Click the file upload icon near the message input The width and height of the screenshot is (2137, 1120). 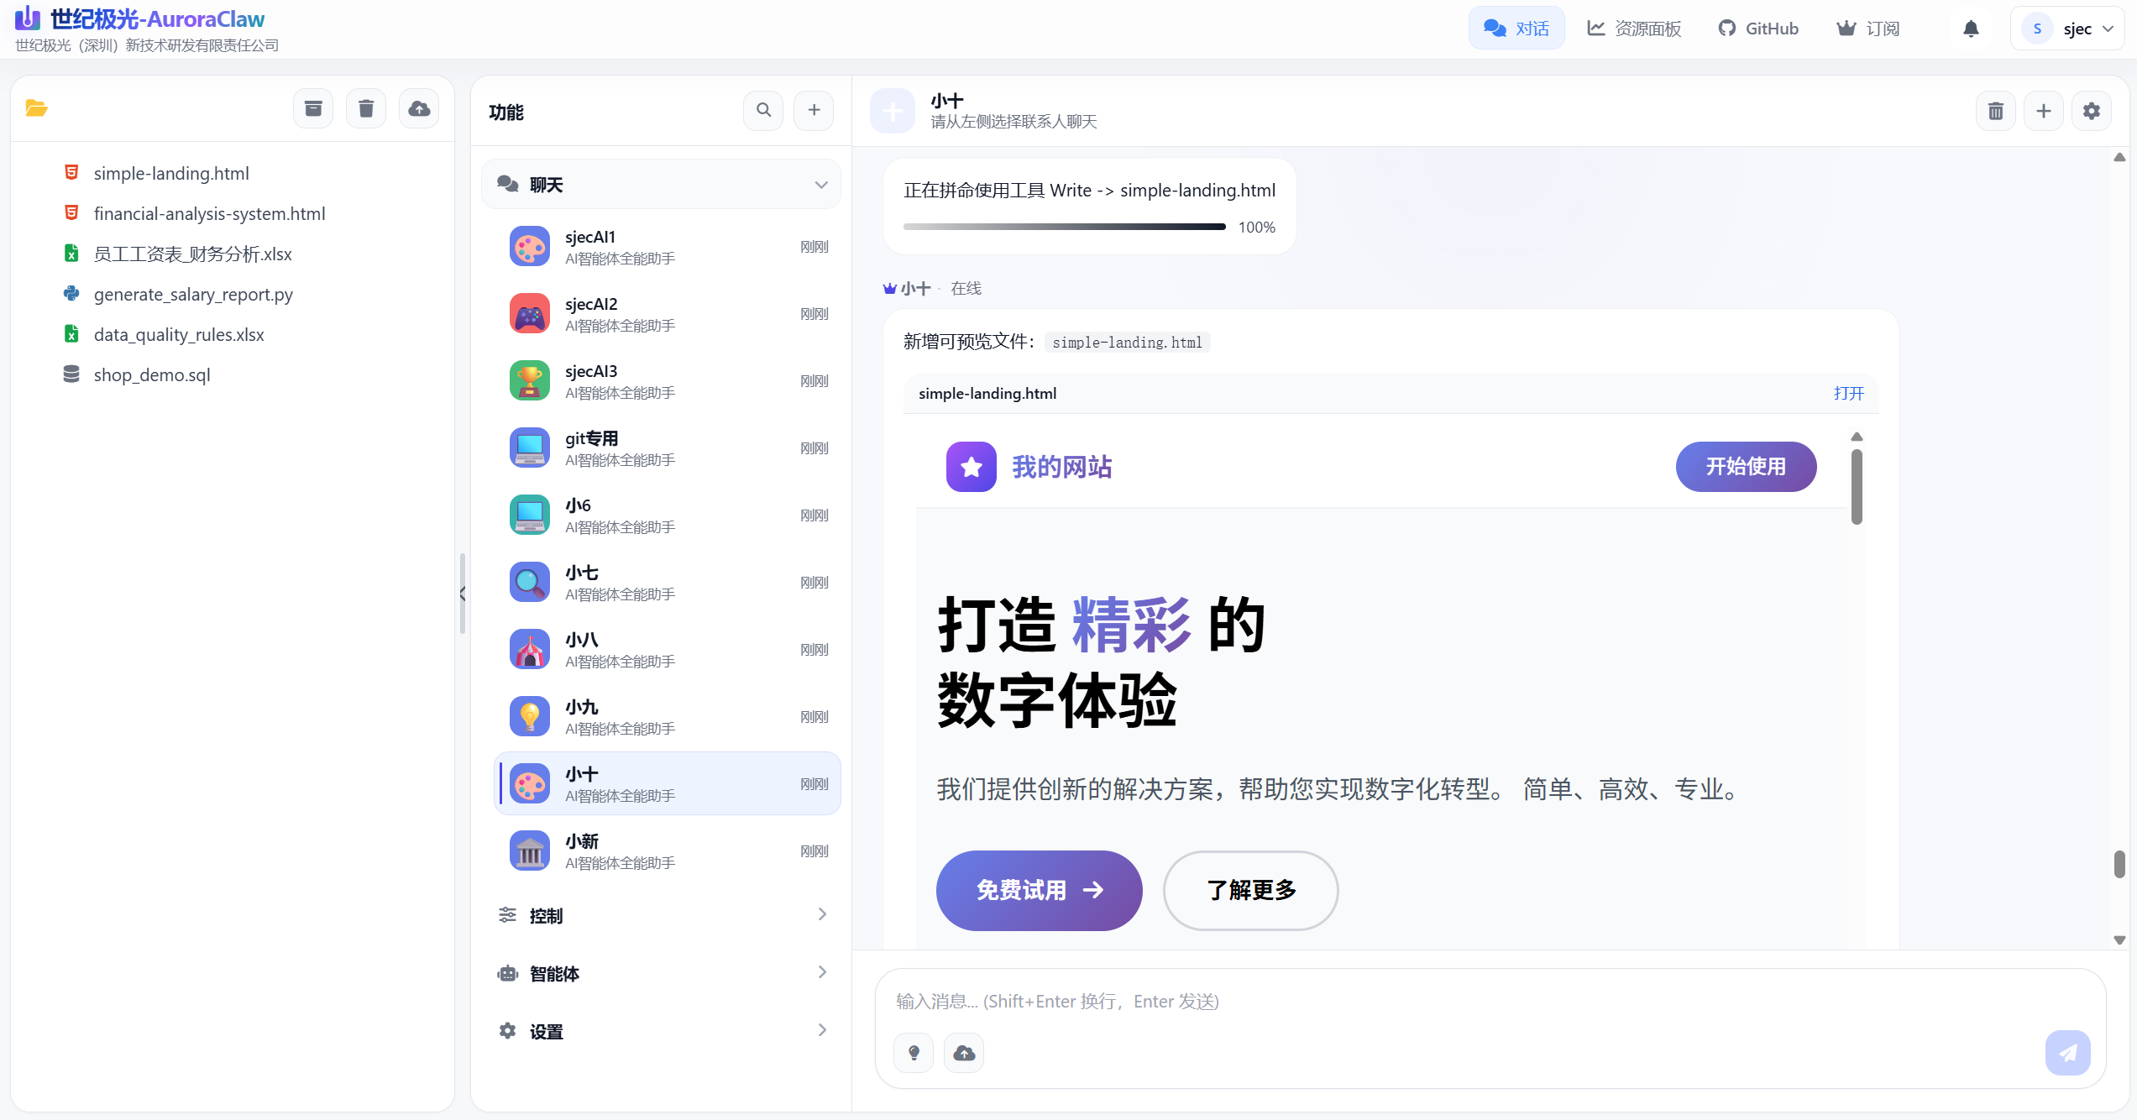[x=963, y=1053]
